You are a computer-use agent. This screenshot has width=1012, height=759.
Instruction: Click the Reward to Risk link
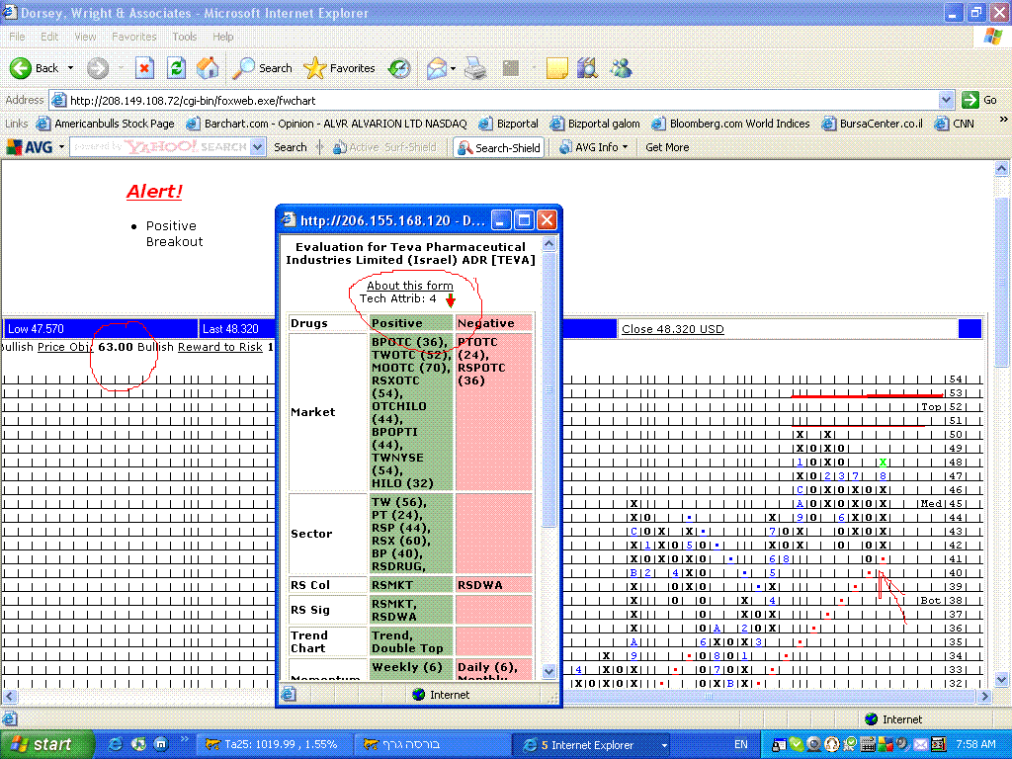point(220,347)
